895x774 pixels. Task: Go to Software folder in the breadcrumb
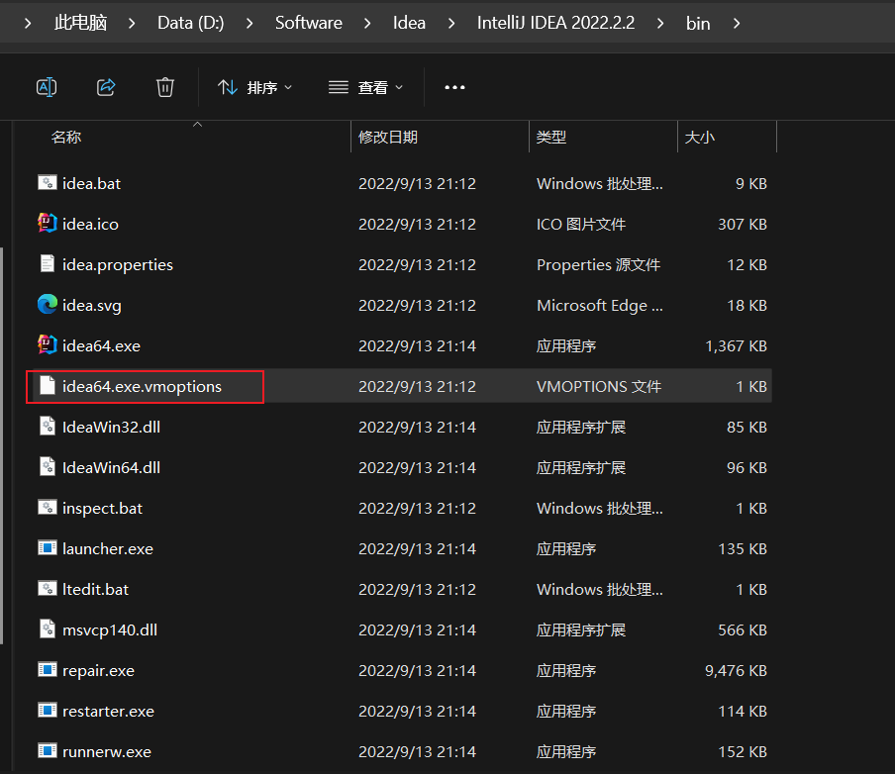tap(309, 23)
